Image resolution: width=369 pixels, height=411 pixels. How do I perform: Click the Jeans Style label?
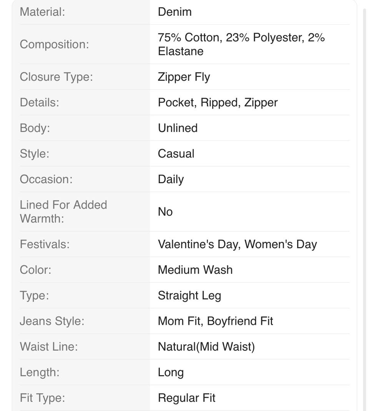[x=52, y=321]
